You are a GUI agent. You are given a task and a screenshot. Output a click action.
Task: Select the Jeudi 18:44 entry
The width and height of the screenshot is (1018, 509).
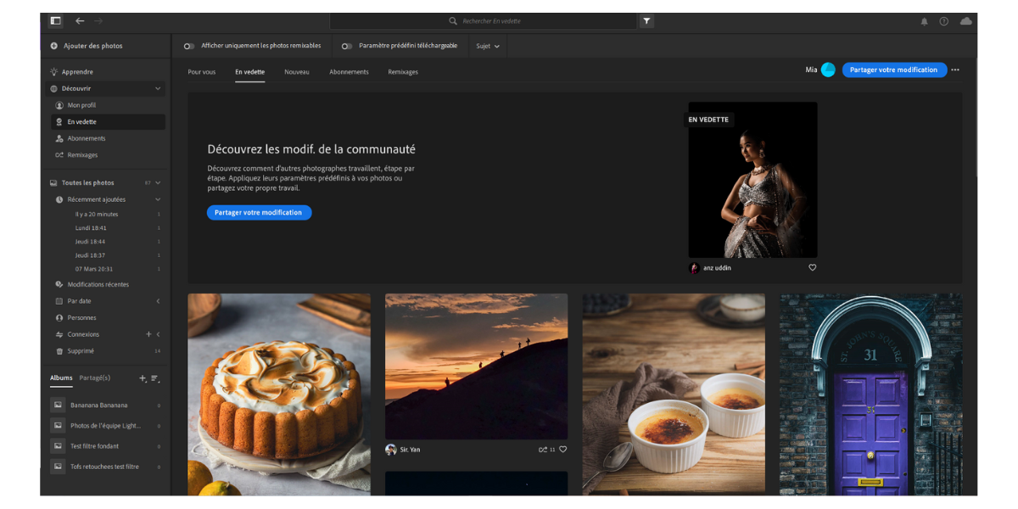(90, 242)
